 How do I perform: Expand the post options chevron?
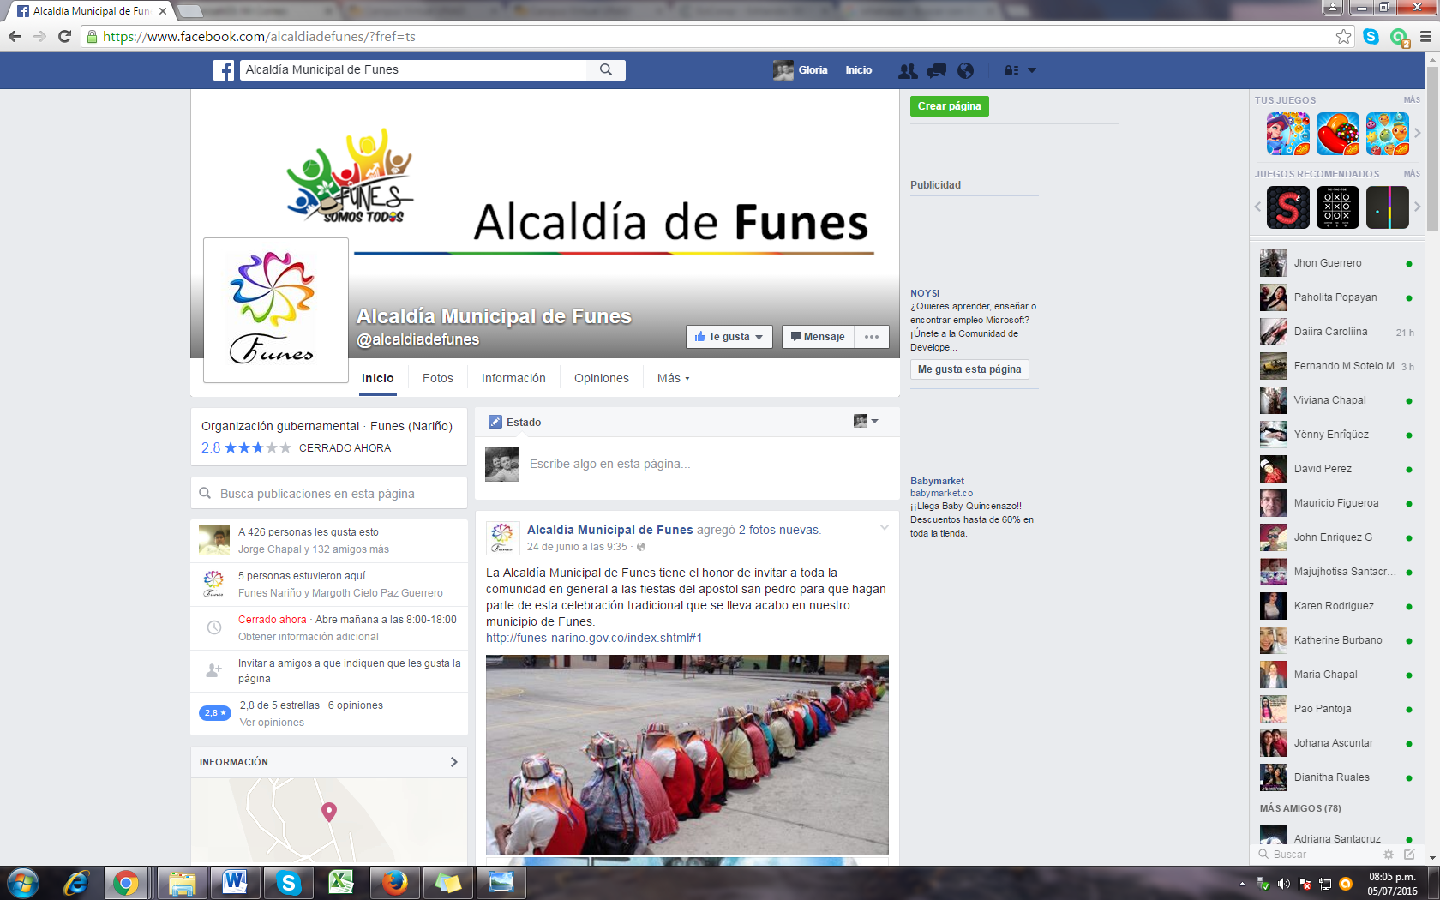(x=885, y=528)
